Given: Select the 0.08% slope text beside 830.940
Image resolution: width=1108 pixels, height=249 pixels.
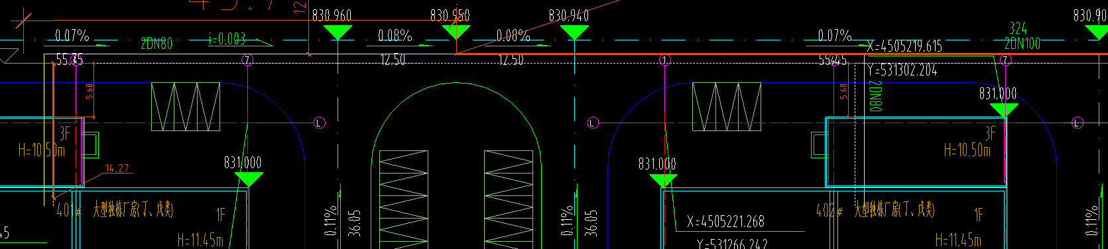Looking at the screenshot, I should (513, 35).
